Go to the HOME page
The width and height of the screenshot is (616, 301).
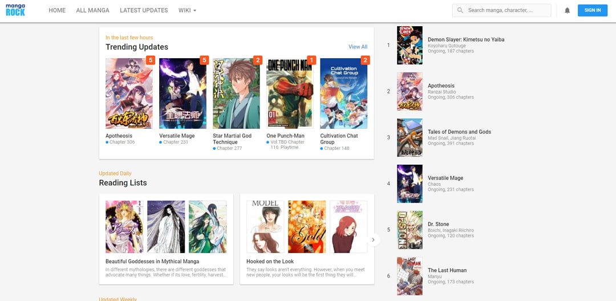[x=57, y=10]
